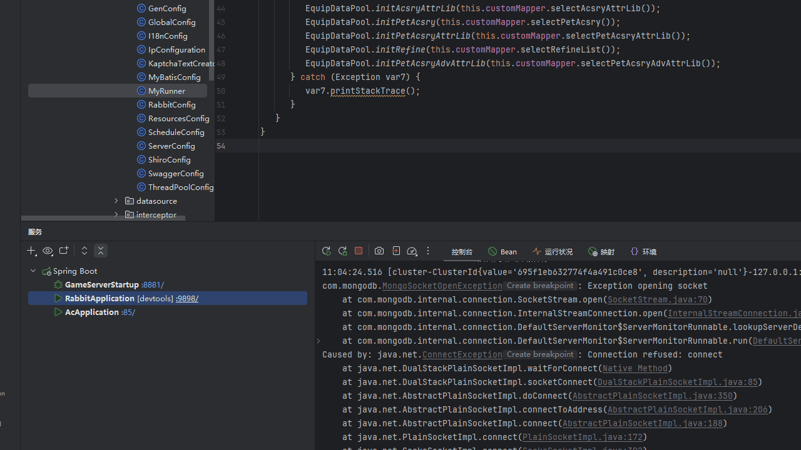
Task: Switch to the 控制台 console tab
Action: (462, 252)
